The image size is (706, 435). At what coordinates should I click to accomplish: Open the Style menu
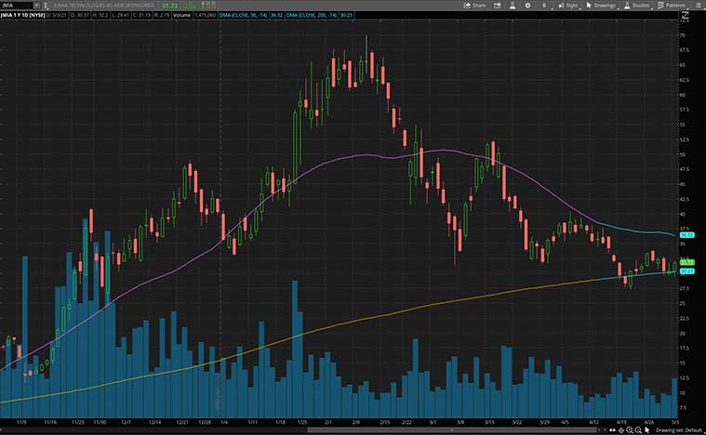[567, 6]
